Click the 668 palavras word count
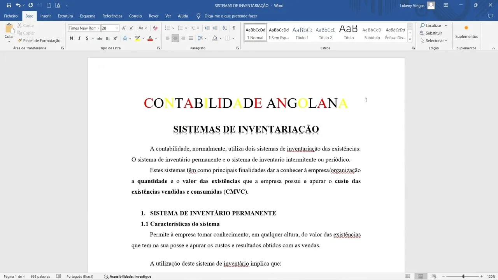The height and width of the screenshot is (280, 498). [40, 276]
